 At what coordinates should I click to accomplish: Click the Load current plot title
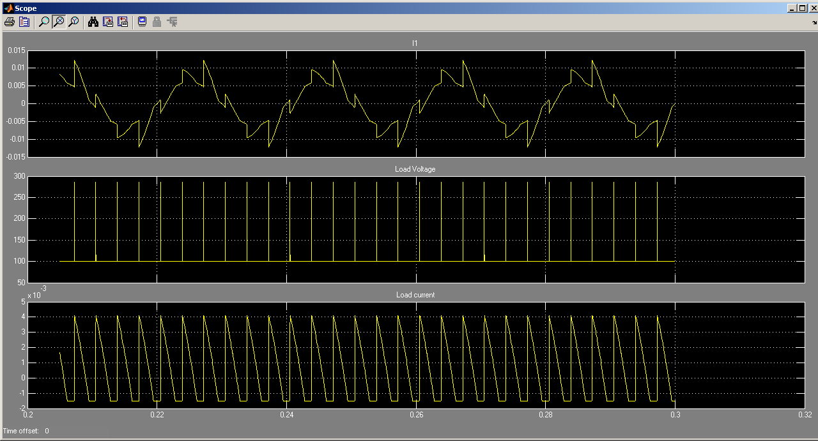(x=415, y=295)
